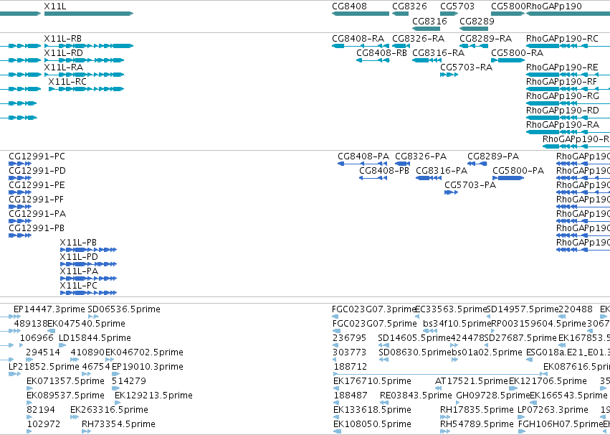Select the X11L-PD protein label

coord(79,257)
